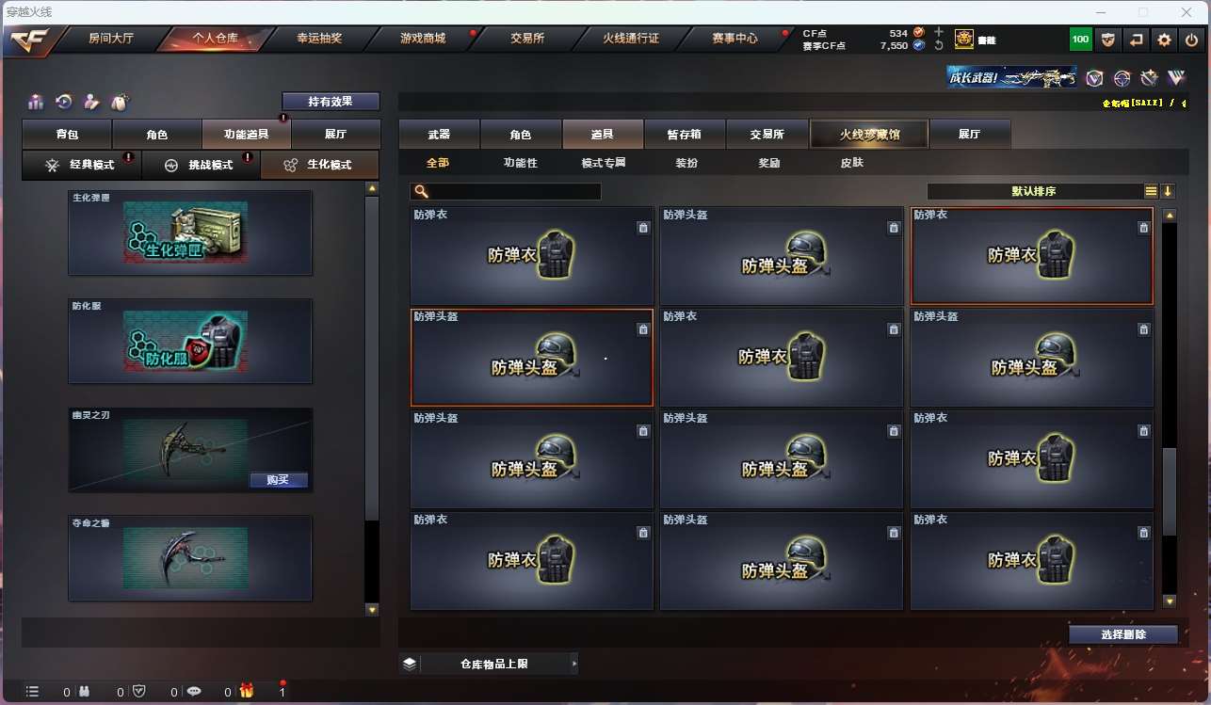
Task: Click the scroll down arrow in left item list
Action: pos(372,610)
